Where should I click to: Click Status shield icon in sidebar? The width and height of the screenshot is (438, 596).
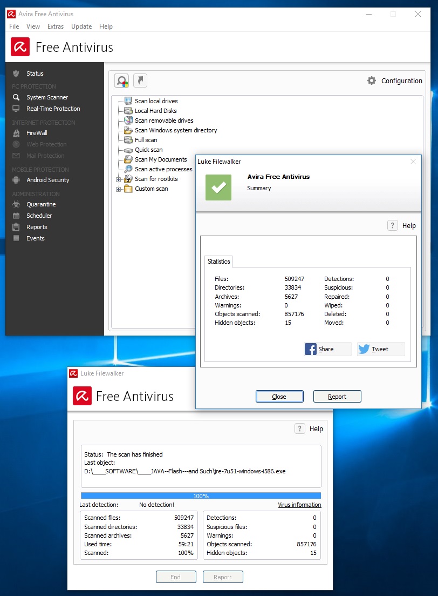pos(16,73)
